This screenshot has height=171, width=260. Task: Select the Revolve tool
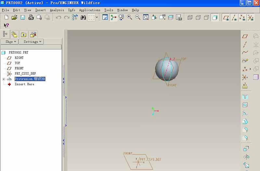246,157
